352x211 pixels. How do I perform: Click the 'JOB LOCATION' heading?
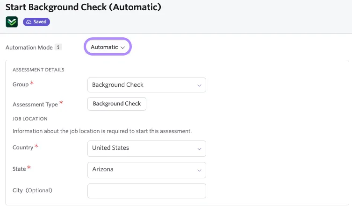click(30, 119)
